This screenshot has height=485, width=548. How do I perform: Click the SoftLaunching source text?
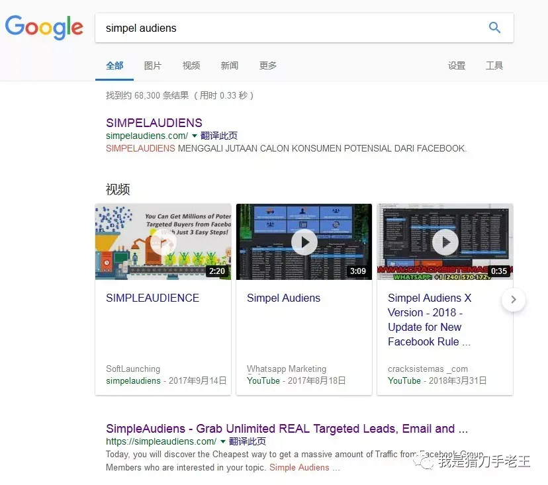click(133, 369)
